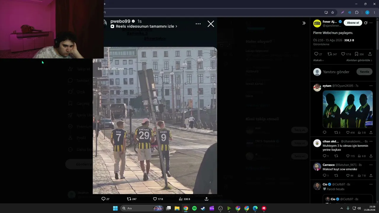This screenshot has height=213, width=379.
Task: Open more options on Cio's reply
Action: coord(371,184)
